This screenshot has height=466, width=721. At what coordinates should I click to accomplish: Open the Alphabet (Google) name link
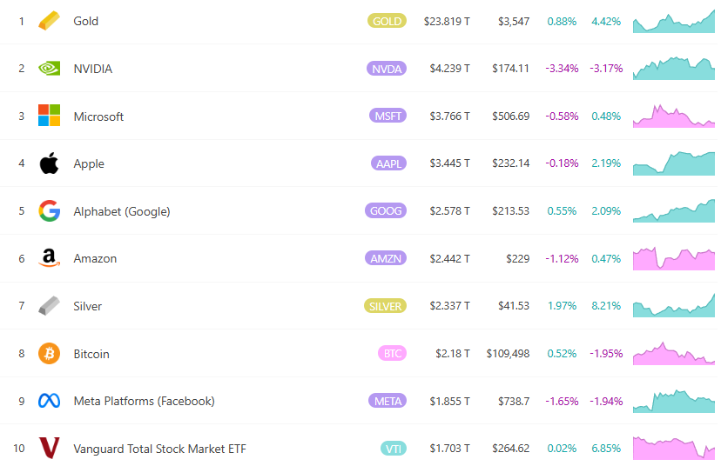click(x=122, y=211)
